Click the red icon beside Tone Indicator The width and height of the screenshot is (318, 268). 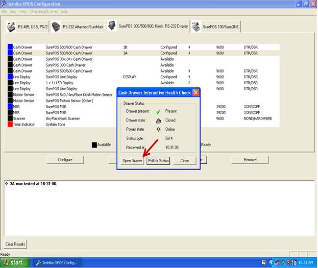[10, 124]
